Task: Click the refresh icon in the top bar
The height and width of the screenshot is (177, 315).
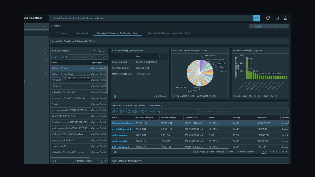Action: (x=268, y=18)
